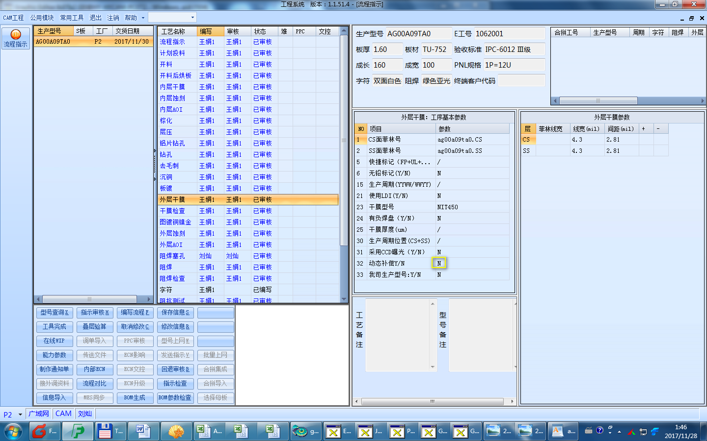
Task: Select the 内层AOI process row
Action: (x=248, y=110)
